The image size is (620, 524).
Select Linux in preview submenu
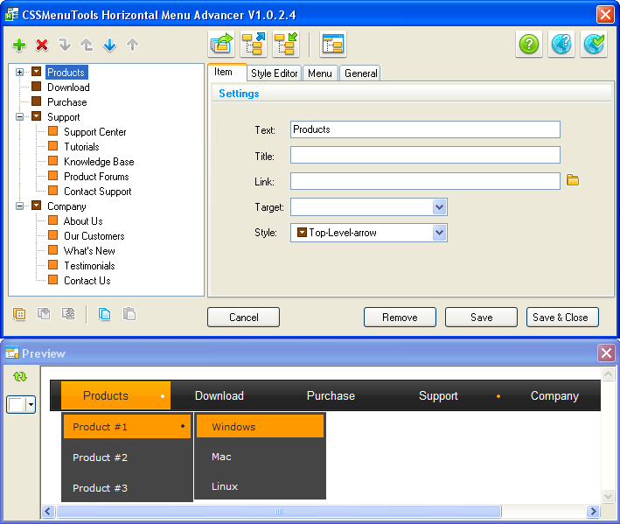pos(261,486)
